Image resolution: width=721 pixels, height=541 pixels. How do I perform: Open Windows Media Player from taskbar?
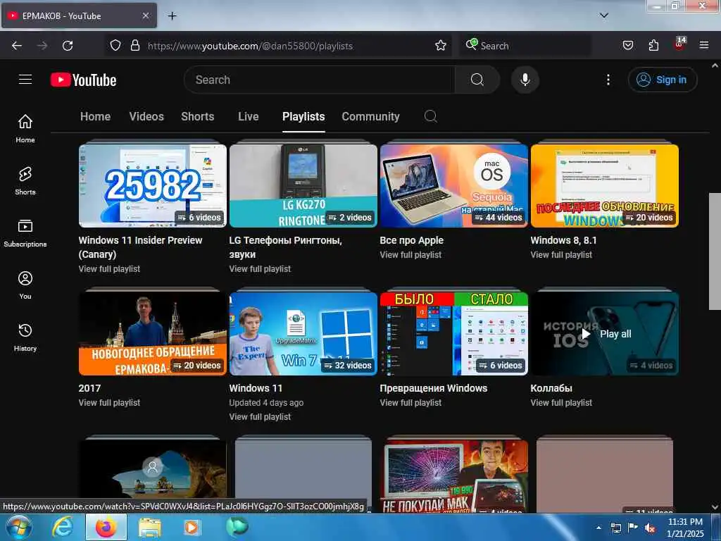pos(192,528)
